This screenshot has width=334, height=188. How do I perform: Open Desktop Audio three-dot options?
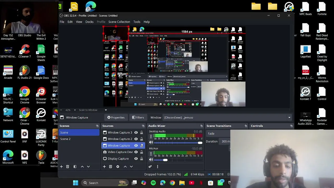click(x=151, y=136)
